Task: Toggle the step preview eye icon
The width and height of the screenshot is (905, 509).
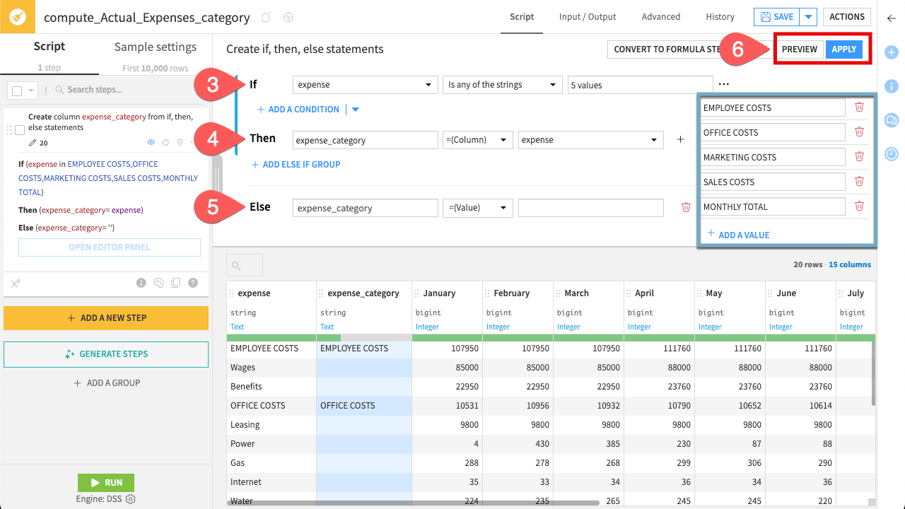Action: pos(151,142)
